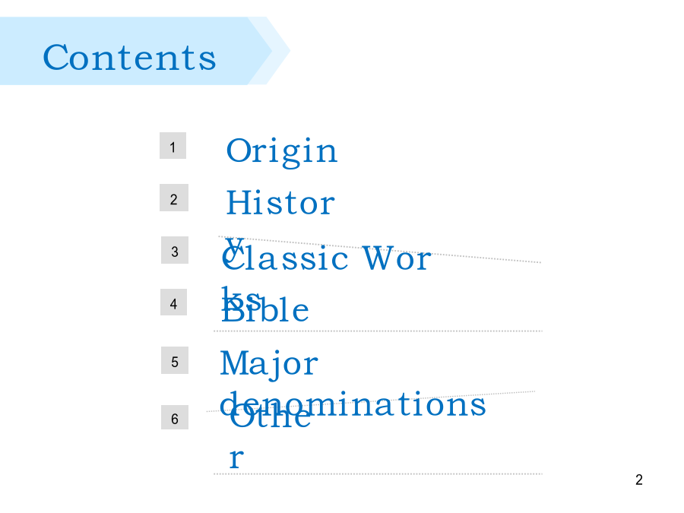This screenshot has height=513, width=684.
Task: Select the gray number 1 box
Action: click(173, 146)
